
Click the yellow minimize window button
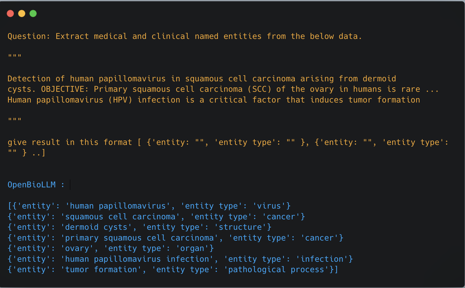[x=22, y=14]
